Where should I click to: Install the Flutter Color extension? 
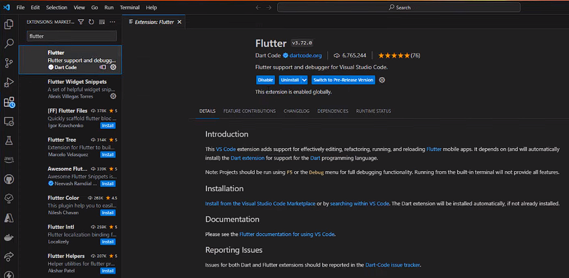tap(108, 213)
